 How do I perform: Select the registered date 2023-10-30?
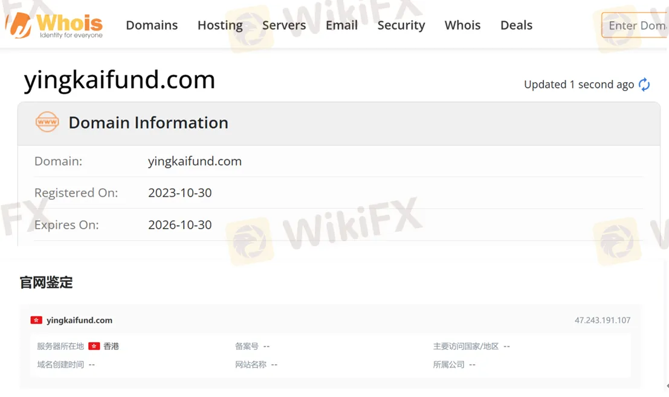click(180, 192)
